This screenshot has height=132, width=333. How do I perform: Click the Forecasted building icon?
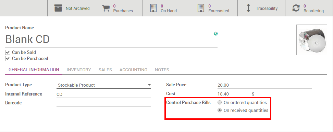(201, 8)
